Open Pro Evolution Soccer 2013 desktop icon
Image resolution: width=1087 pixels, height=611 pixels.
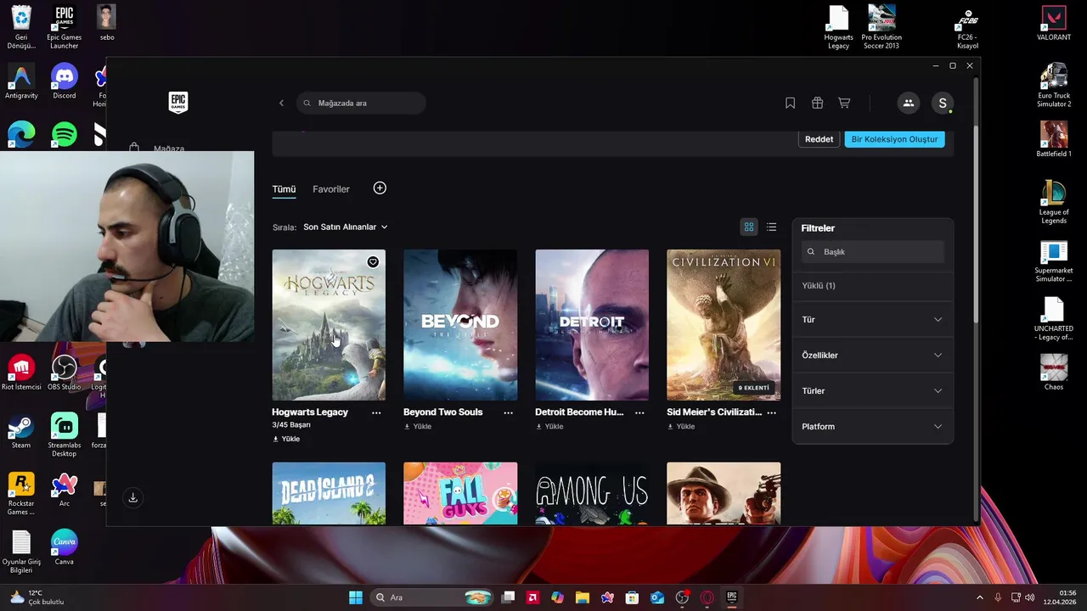click(x=881, y=27)
